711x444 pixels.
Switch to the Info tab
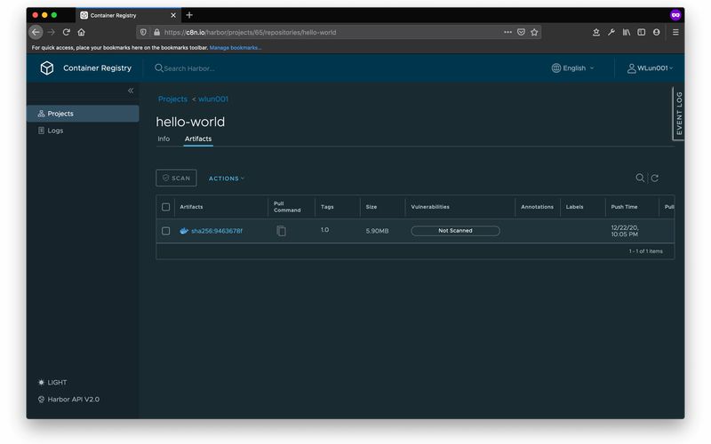click(x=164, y=139)
